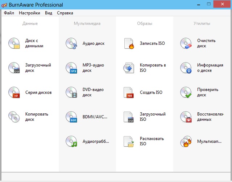The width and height of the screenshot is (232, 182).
Task: Launch the Загрузочный диск icon
Action: [14, 68]
